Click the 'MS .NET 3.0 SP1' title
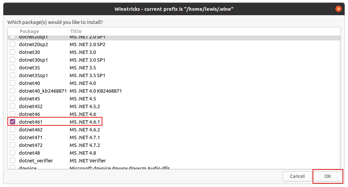The image size is (348, 187). [88, 60]
